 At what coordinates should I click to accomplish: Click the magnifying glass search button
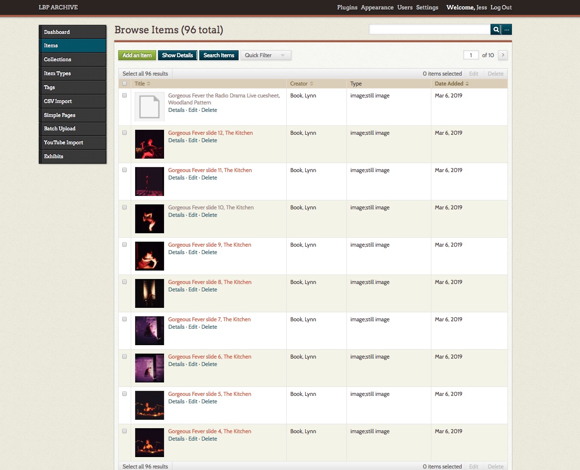[x=496, y=30]
